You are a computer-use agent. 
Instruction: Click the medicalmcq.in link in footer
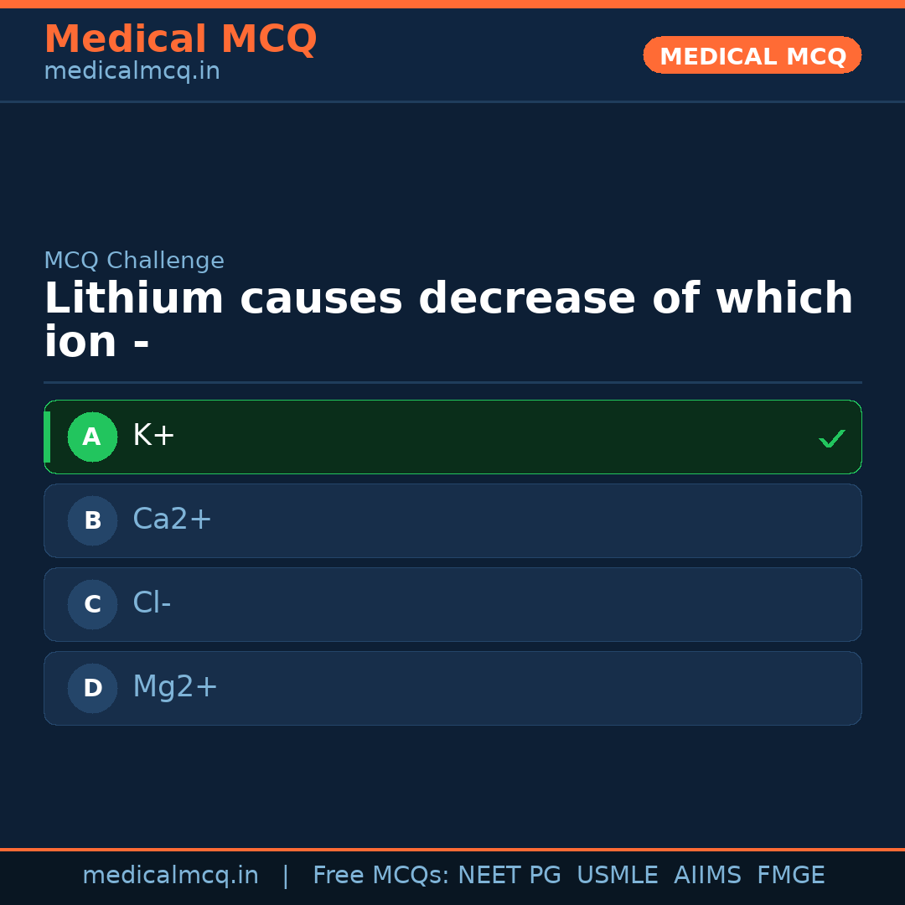(x=170, y=876)
